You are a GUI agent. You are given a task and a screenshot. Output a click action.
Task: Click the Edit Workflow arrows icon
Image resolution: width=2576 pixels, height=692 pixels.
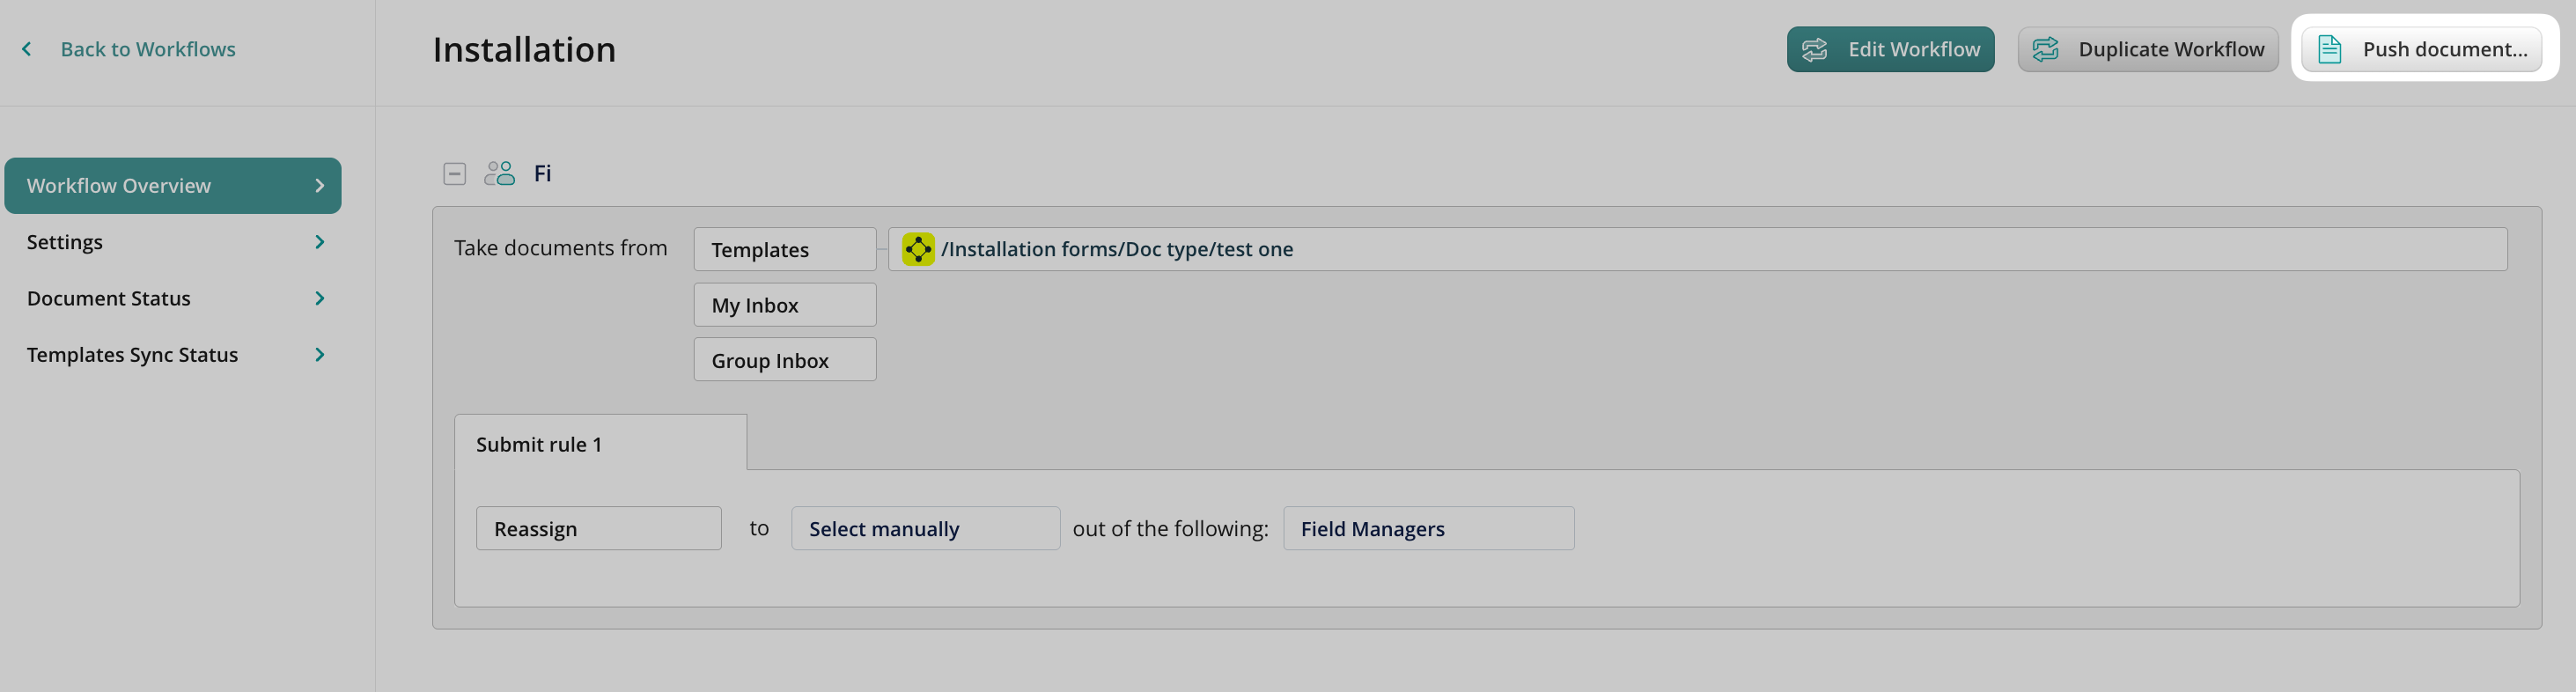pyautogui.click(x=1814, y=49)
